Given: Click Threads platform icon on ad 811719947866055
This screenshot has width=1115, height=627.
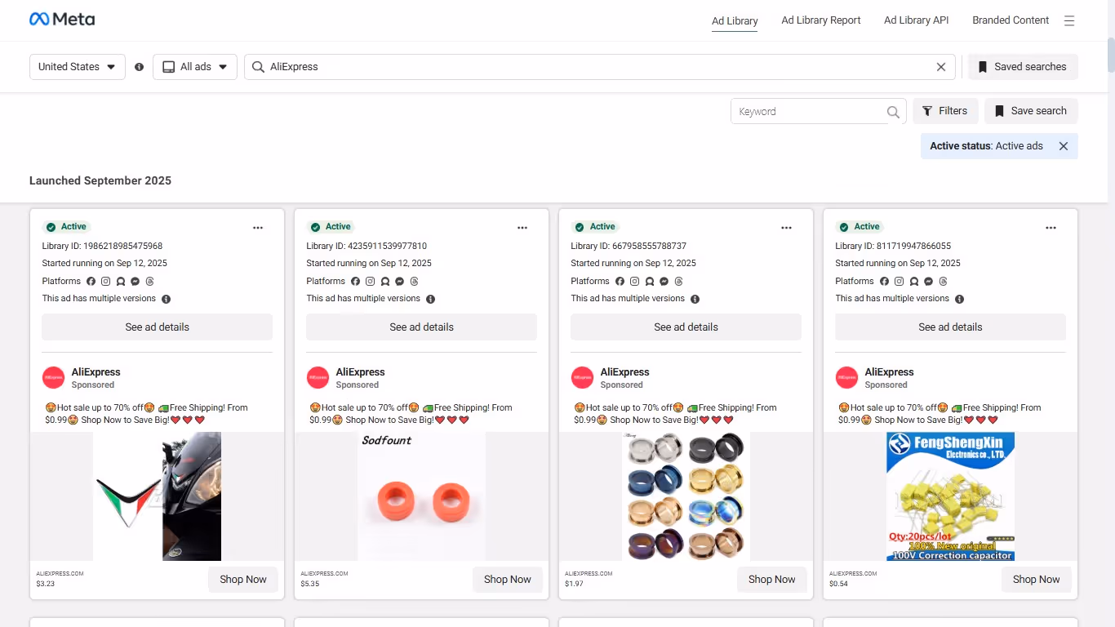Looking at the screenshot, I should pyautogui.click(x=943, y=281).
